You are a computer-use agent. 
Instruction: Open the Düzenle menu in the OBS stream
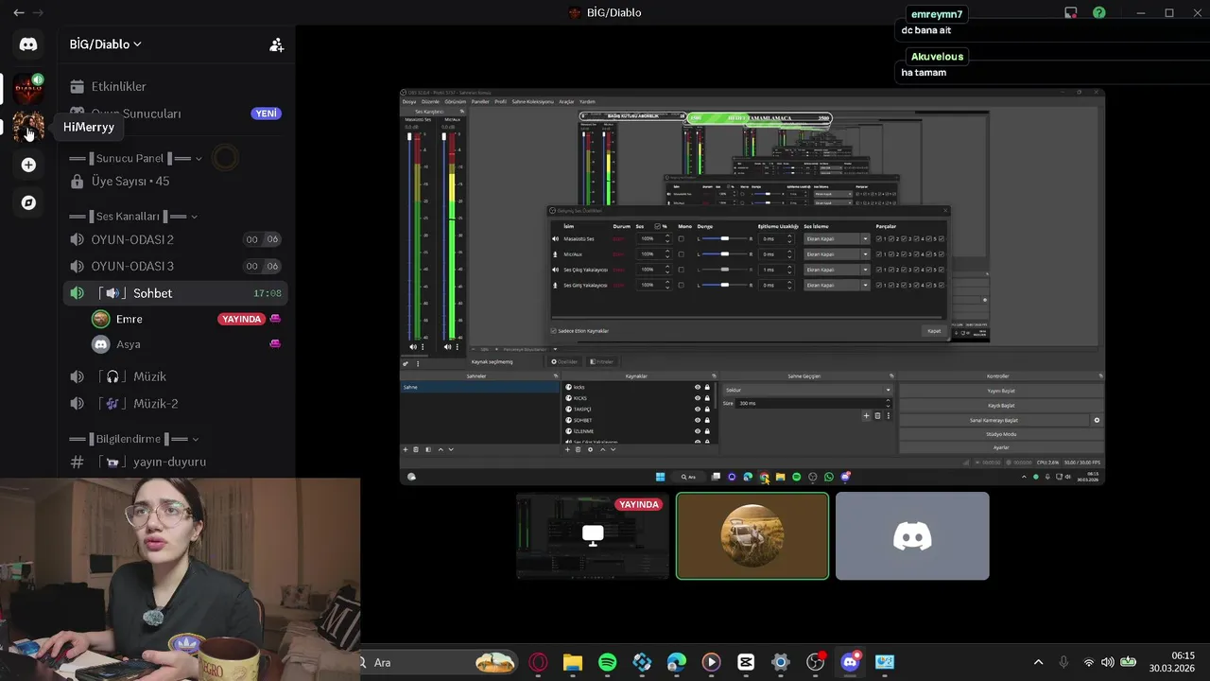pos(430,102)
